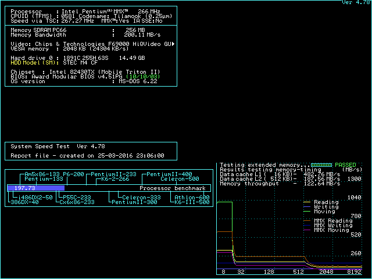The height and width of the screenshot is (279, 372).
Task: Click the Chipset Intel 82430TX line
Action: point(85,72)
